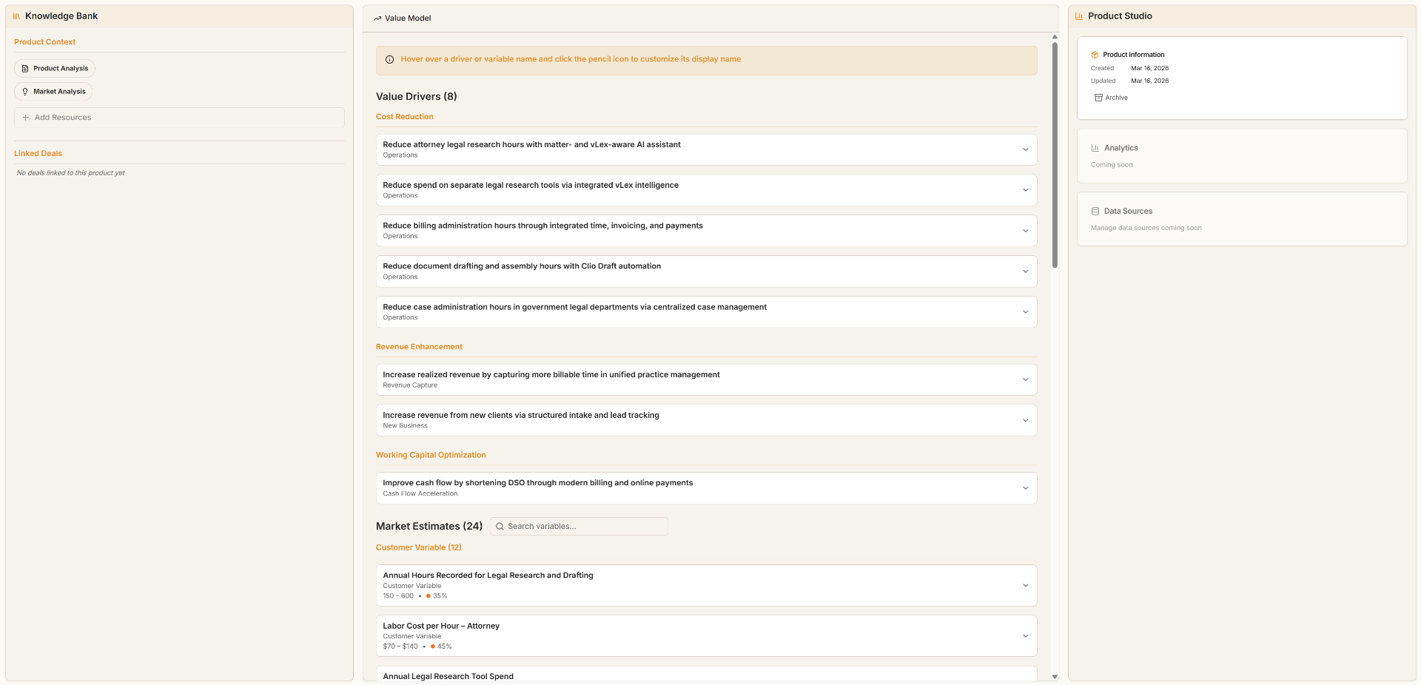Focus the Search variables field
Image resolution: width=1421 pixels, height=685 pixels.
pos(579,527)
